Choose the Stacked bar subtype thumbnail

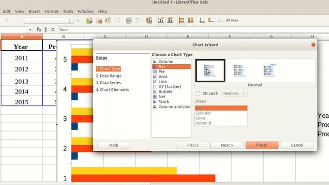240,71
